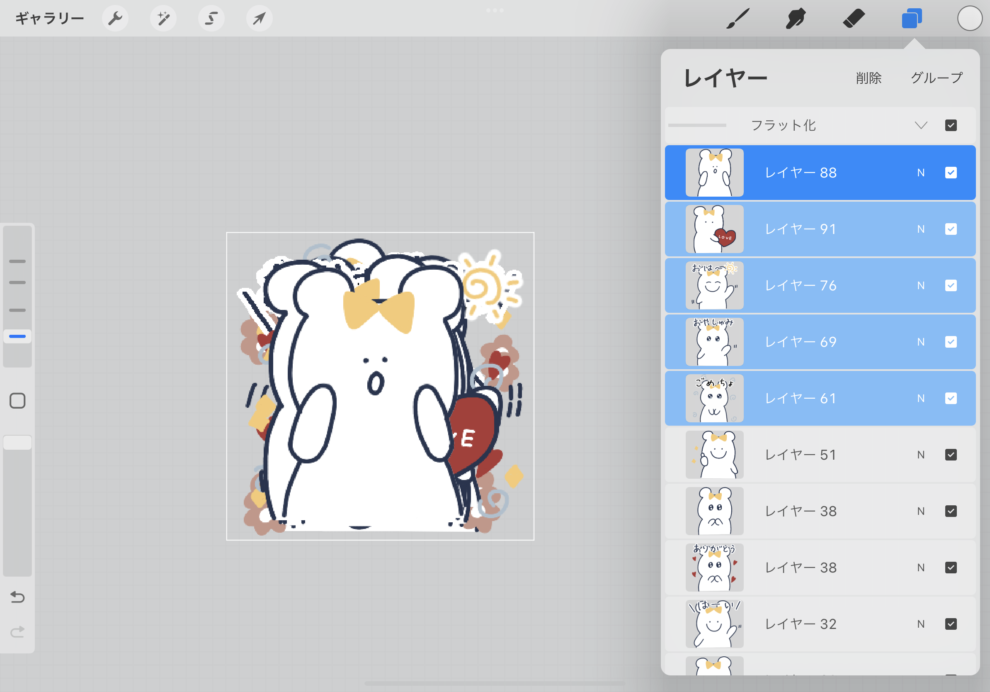
Task: Toggle visibility of レイヤー 76
Action: tap(951, 285)
